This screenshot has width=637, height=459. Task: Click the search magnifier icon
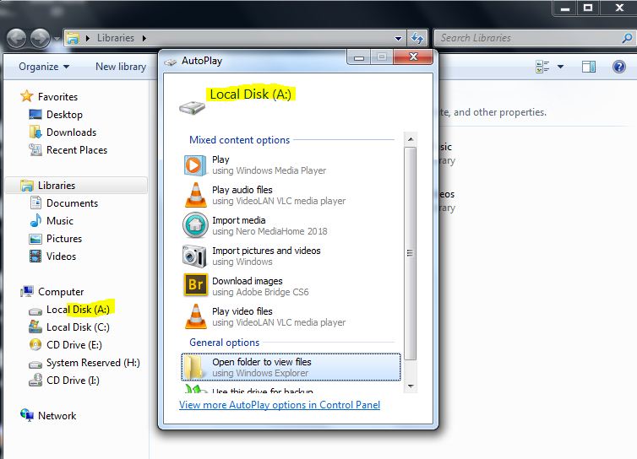pyautogui.click(x=627, y=38)
